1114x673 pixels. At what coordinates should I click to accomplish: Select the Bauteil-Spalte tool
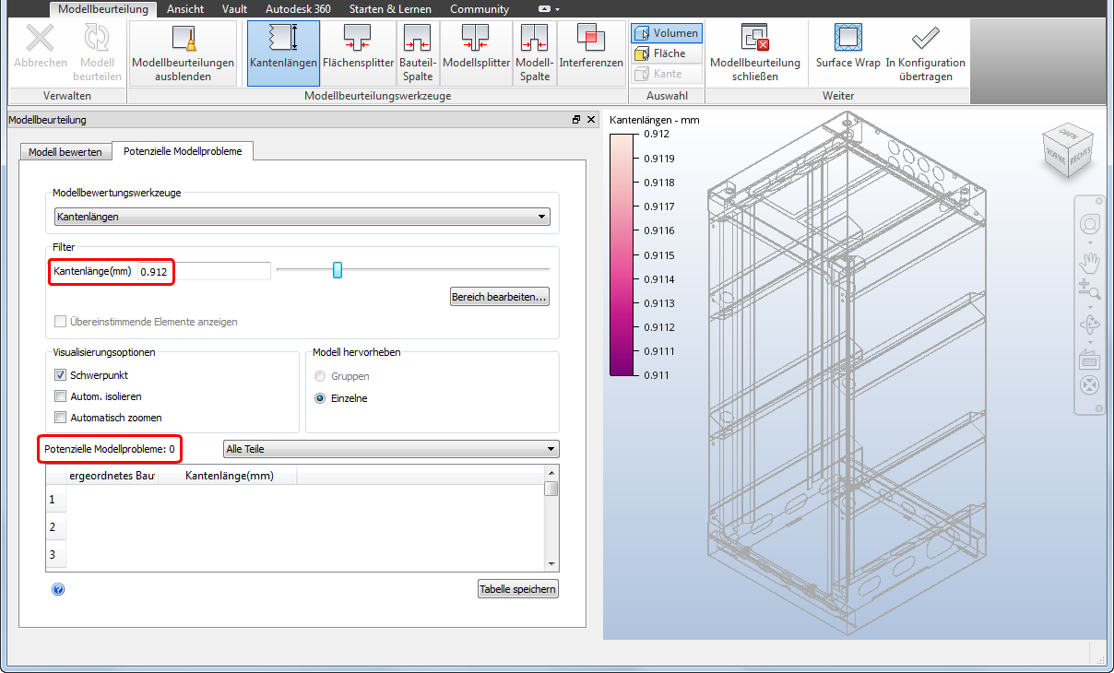click(x=417, y=53)
